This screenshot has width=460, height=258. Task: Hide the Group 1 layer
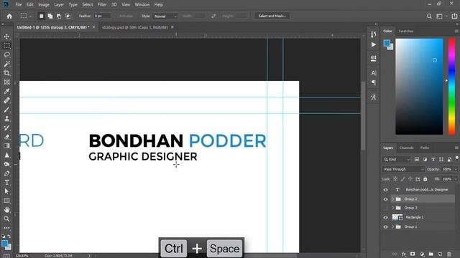click(385, 226)
